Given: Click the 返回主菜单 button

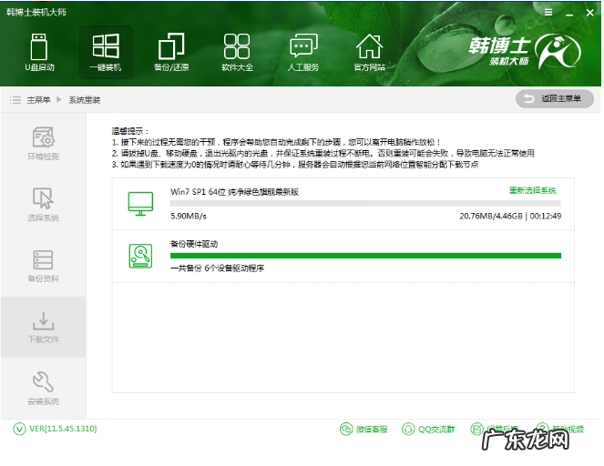Looking at the screenshot, I should (554, 99).
